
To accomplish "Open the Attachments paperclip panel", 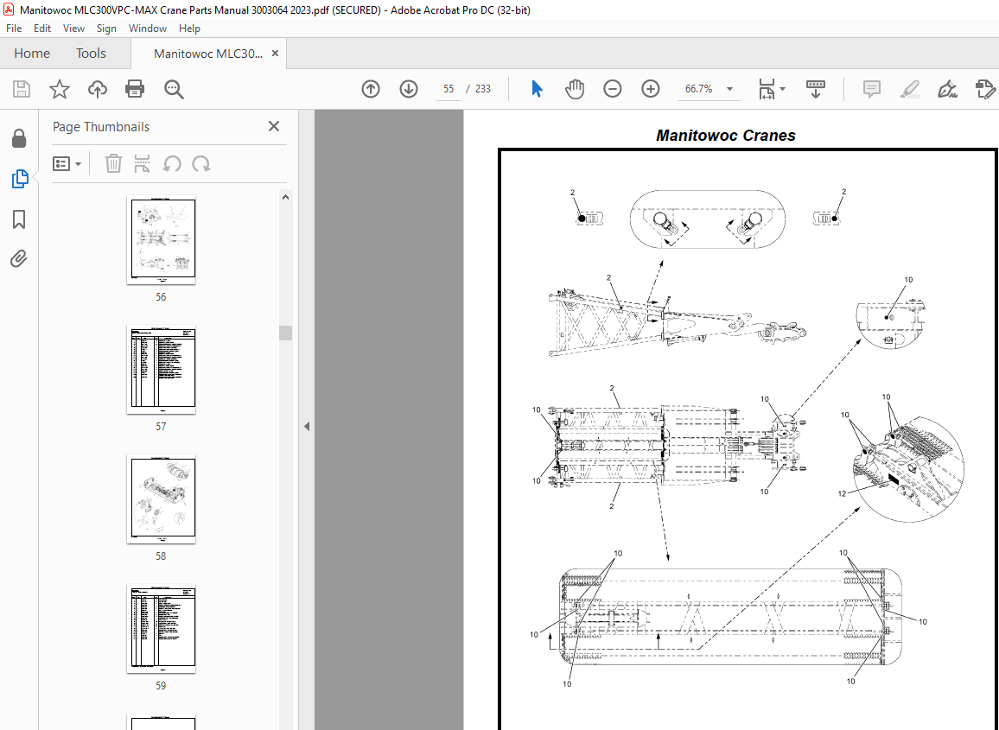I will [19, 258].
